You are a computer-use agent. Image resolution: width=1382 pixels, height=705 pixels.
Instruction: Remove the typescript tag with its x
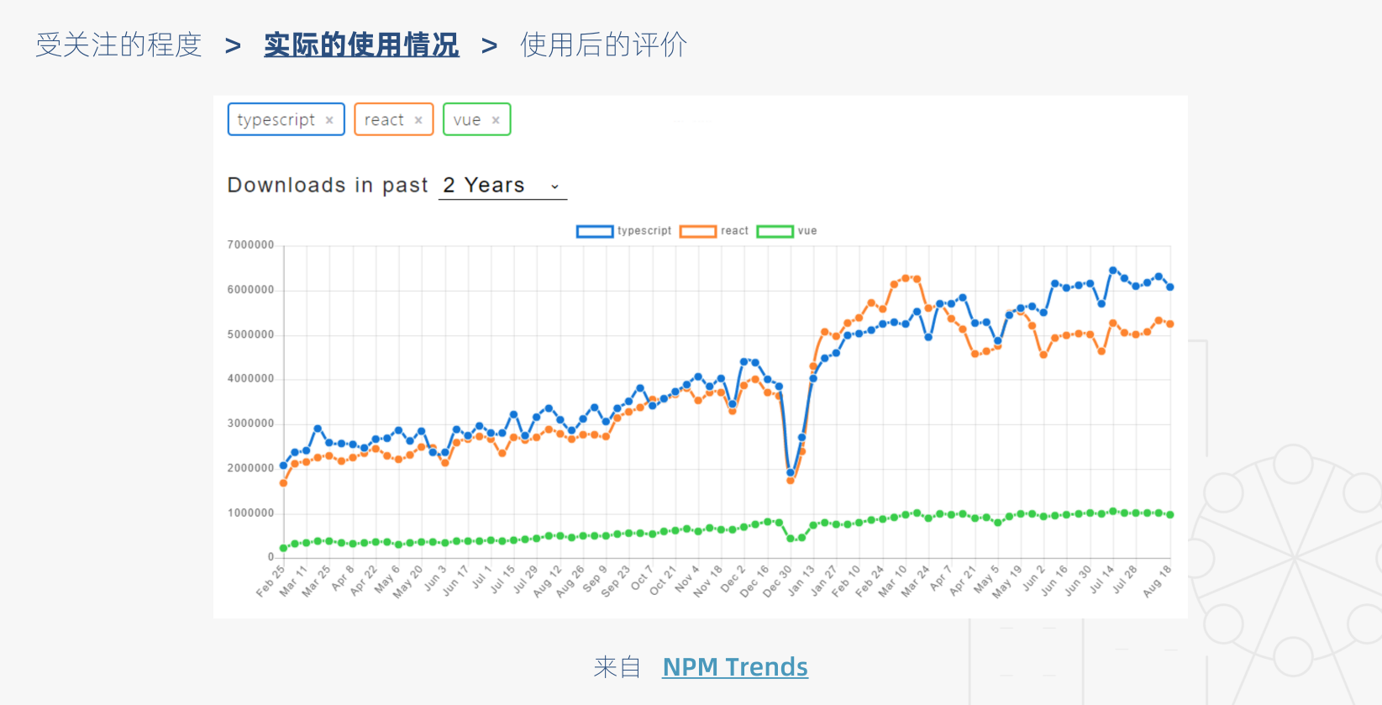329,120
